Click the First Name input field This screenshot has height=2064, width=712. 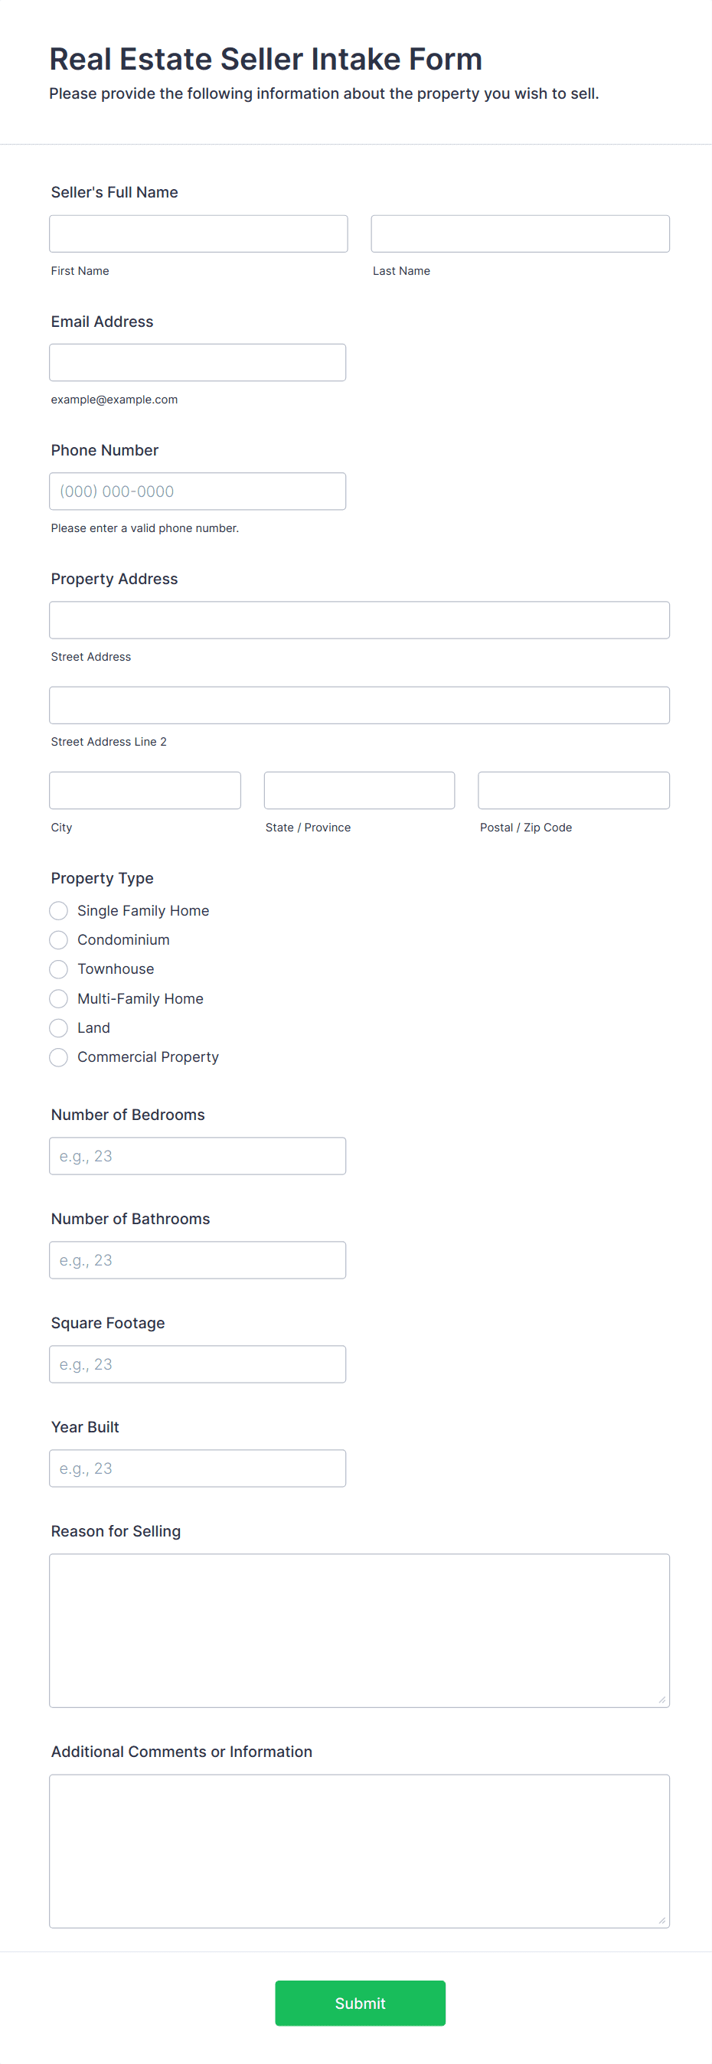(198, 234)
